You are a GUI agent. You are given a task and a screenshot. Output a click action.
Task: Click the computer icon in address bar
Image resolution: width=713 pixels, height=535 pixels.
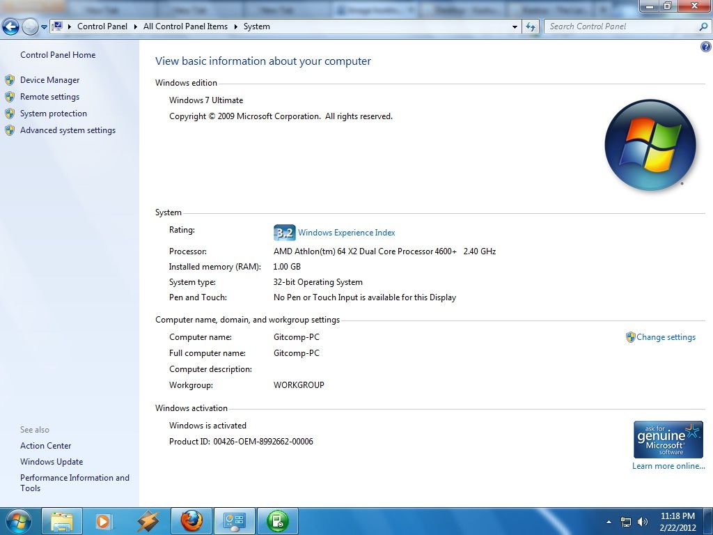[x=57, y=26]
